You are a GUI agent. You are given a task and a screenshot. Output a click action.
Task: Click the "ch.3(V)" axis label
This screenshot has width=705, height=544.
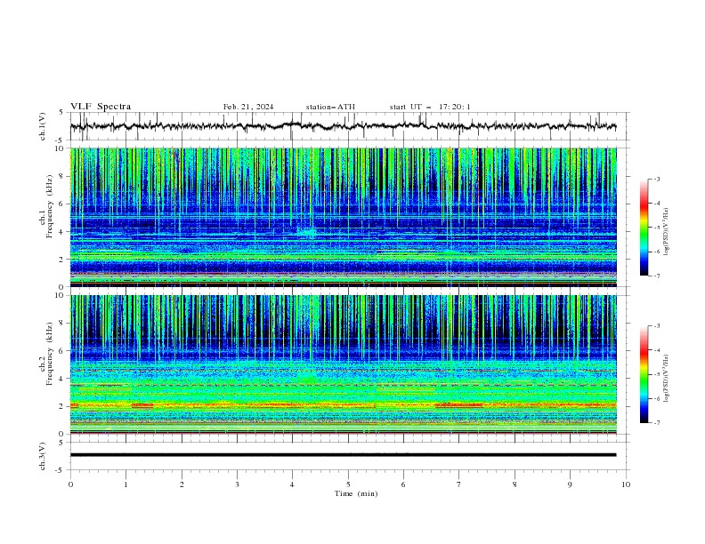coord(43,456)
